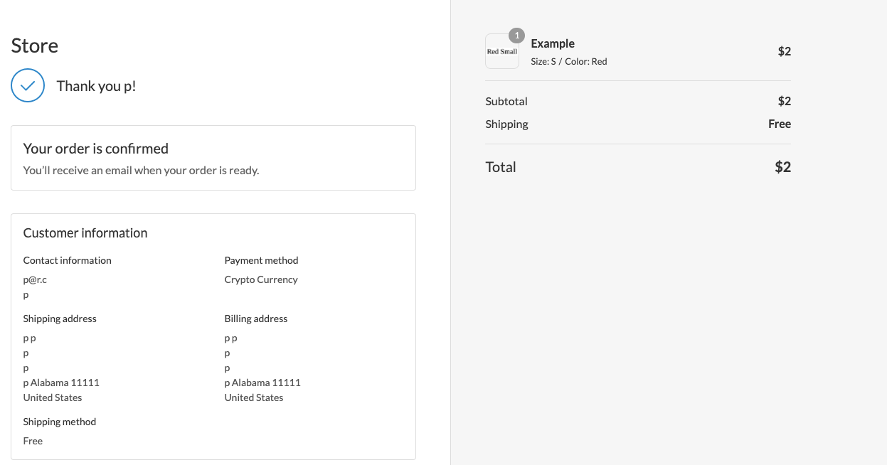Click the Total amount of $2

coord(783,166)
